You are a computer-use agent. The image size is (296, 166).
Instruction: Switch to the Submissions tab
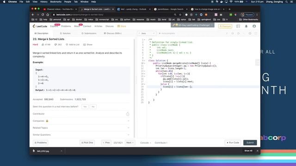(89, 33)
